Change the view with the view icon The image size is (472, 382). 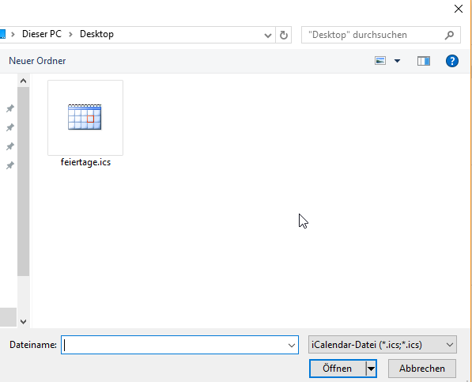click(380, 61)
